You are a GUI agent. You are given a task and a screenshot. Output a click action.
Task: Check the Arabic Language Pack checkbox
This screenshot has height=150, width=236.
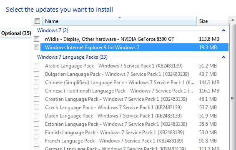(36, 66)
